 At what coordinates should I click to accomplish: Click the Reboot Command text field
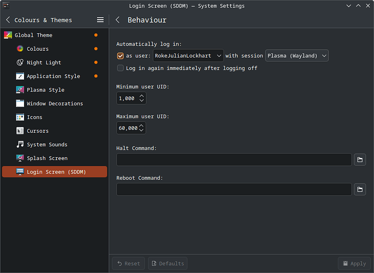[x=234, y=189]
